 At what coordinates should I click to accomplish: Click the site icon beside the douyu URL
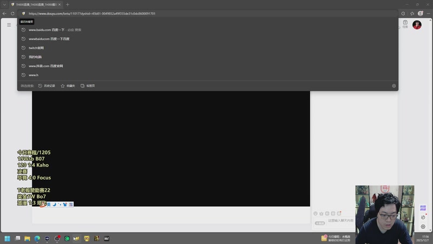[23, 13]
